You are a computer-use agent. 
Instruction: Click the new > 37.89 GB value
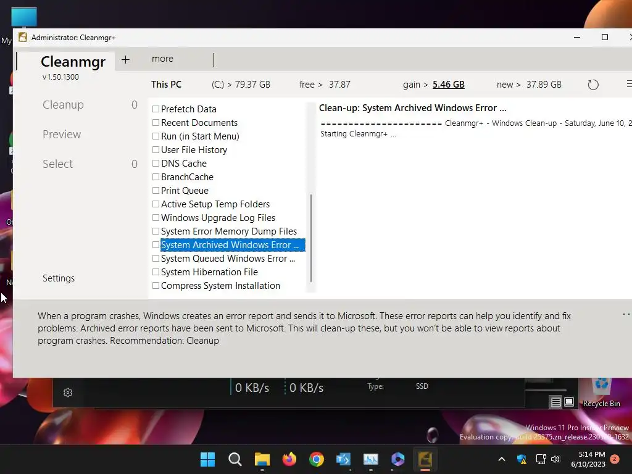click(x=529, y=85)
